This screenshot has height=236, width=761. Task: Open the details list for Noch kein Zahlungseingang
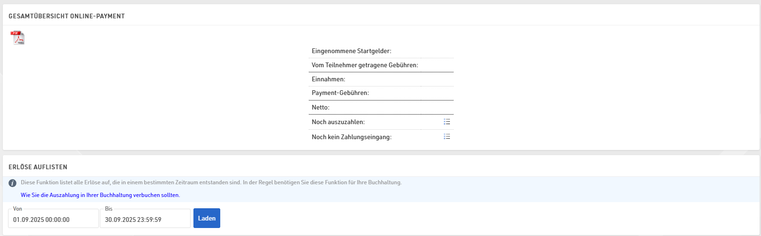pyautogui.click(x=447, y=136)
